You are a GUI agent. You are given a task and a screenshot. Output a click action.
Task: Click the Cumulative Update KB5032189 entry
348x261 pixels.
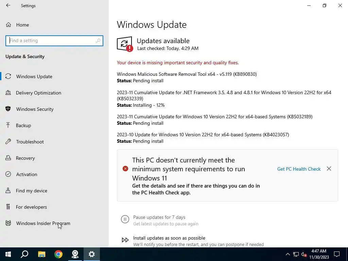[x=215, y=117]
